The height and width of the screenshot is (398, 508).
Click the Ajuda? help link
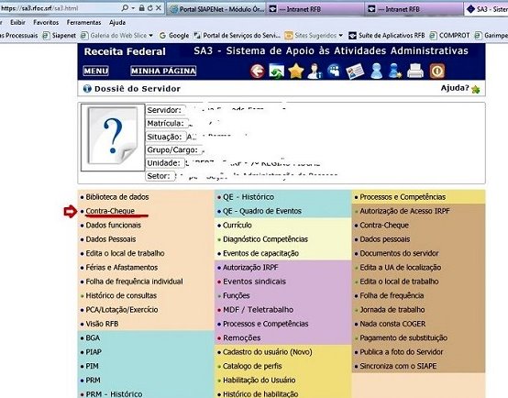[455, 88]
